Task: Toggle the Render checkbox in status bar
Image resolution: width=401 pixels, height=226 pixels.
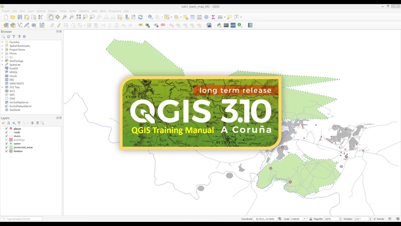Action: (375, 219)
